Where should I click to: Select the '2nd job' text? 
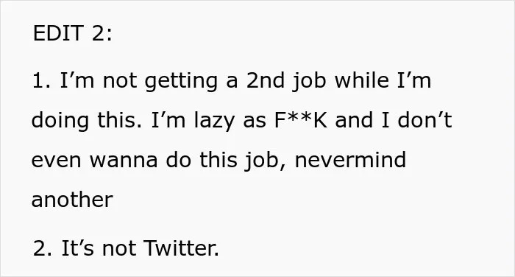click(286, 80)
